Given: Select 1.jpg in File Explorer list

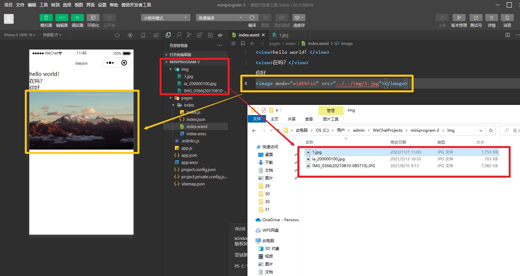Looking at the screenshot, I should point(401,152).
